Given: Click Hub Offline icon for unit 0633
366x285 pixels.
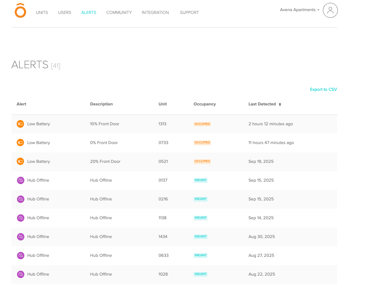Looking at the screenshot, I should click(x=21, y=255).
